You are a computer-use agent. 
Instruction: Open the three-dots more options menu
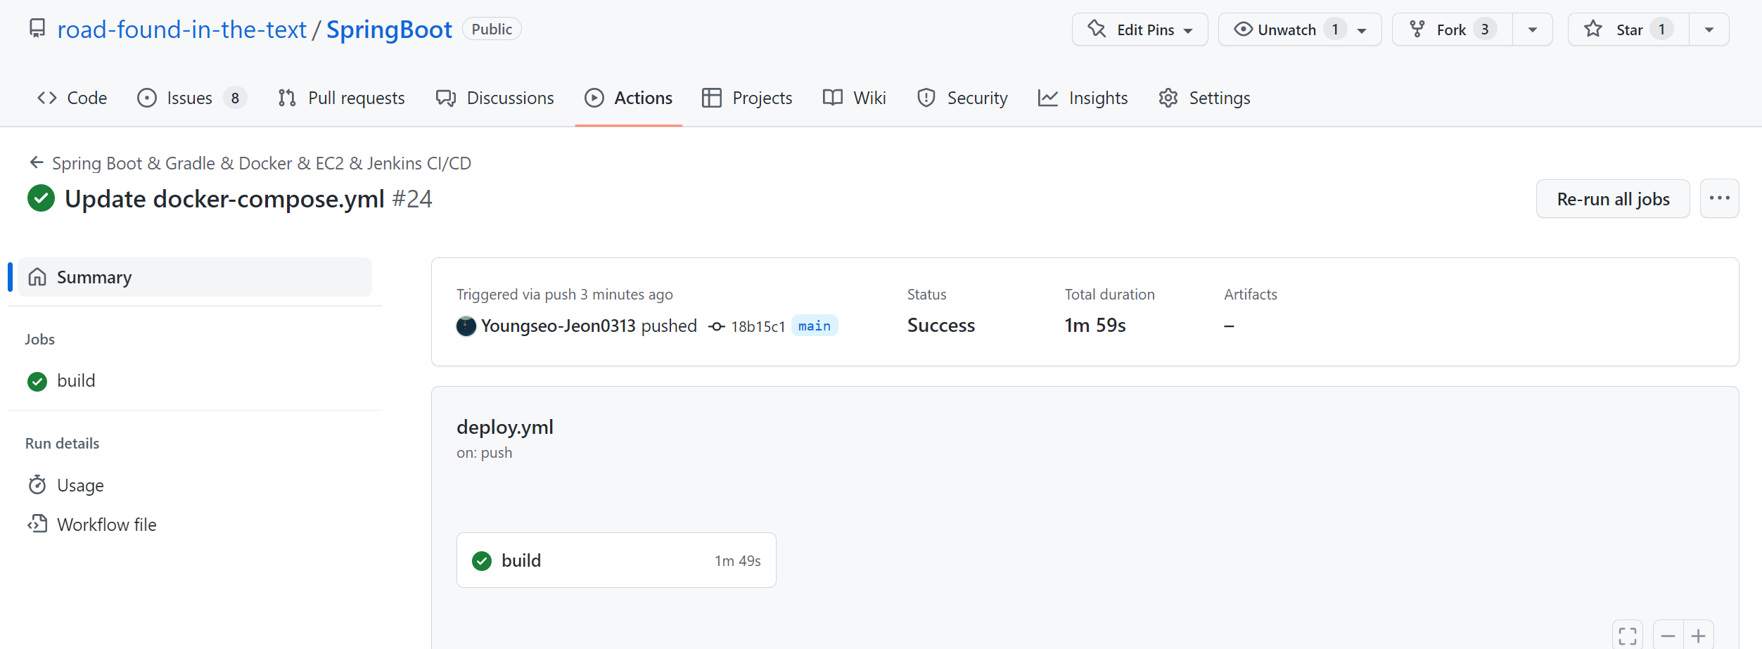coord(1720,199)
